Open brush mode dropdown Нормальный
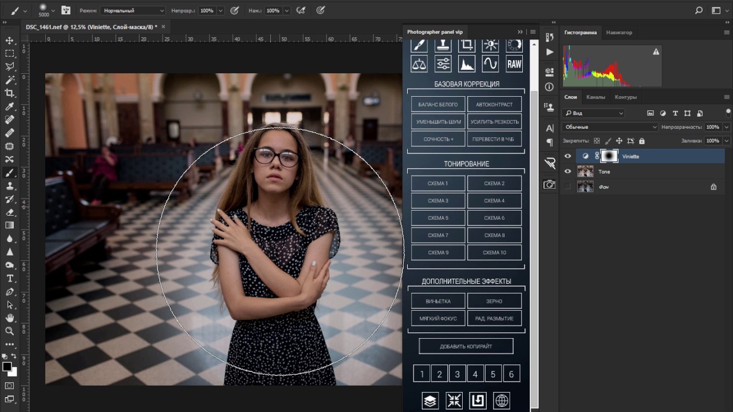 click(133, 10)
